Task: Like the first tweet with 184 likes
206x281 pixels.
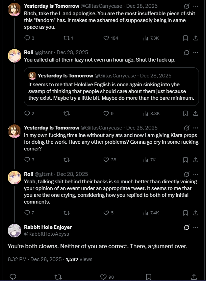Action: point(106,38)
